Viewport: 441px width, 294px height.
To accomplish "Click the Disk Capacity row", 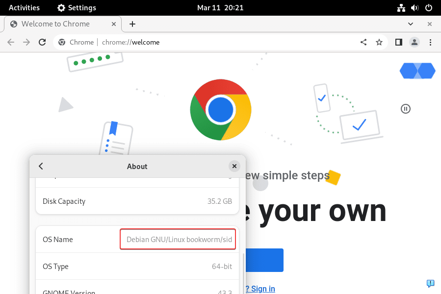I will coord(137,201).
